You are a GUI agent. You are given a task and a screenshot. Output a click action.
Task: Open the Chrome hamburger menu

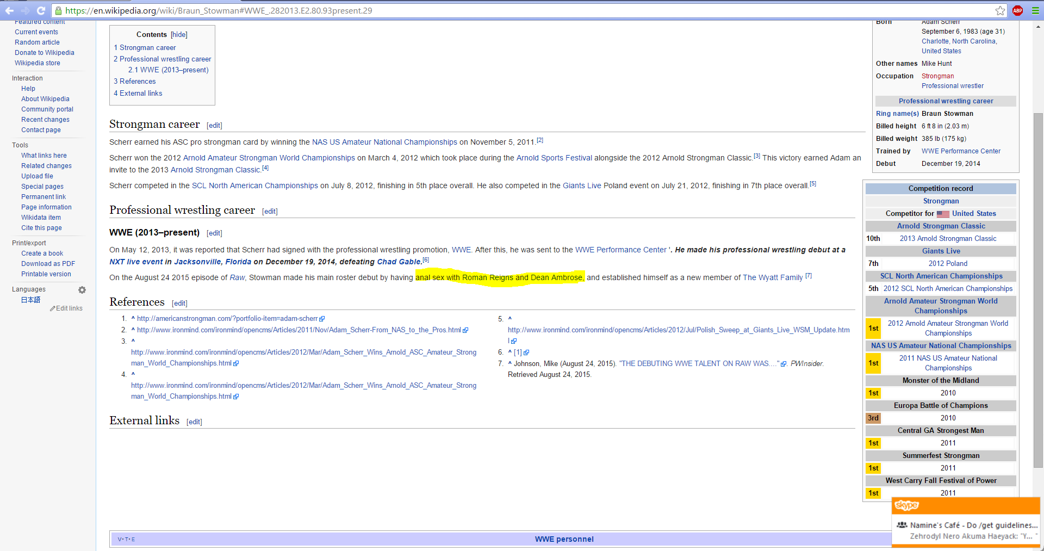coord(1035,10)
